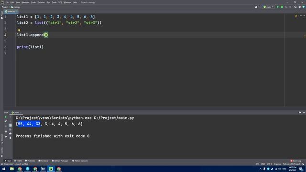Click the disabled Stop icon in toolbar

(290, 7)
